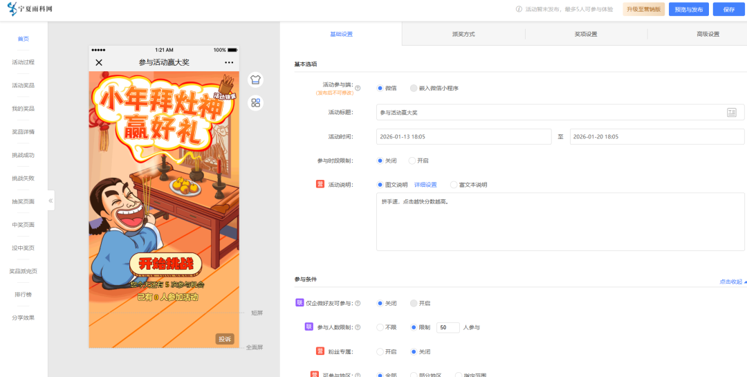Image resolution: width=747 pixels, height=377 pixels.
Task: Select 奖品详情 in the left sidebar
Action: pyautogui.click(x=24, y=131)
